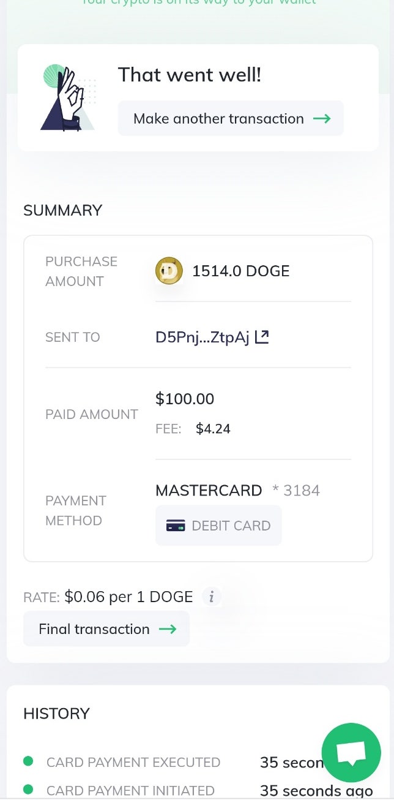Click the info icon next to rate

tap(212, 597)
